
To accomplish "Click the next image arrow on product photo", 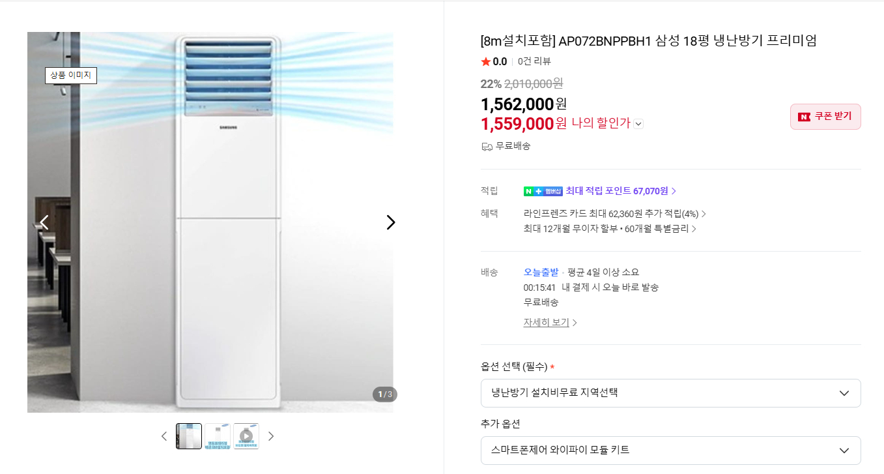I will tap(390, 222).
